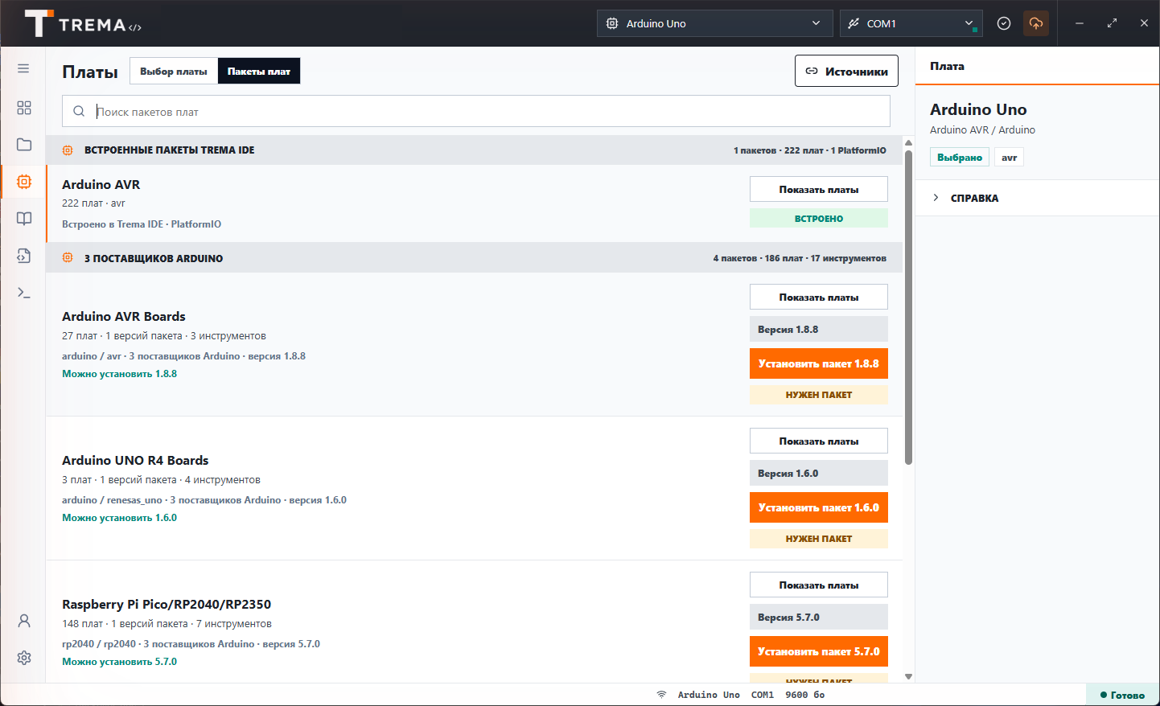Click the Raspberry Pi Pico/RP2040/RP2350 title
1160x706 pixels.
[167, 605]
